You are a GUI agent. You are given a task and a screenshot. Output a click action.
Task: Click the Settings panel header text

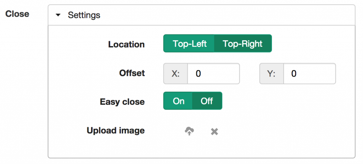84,15
